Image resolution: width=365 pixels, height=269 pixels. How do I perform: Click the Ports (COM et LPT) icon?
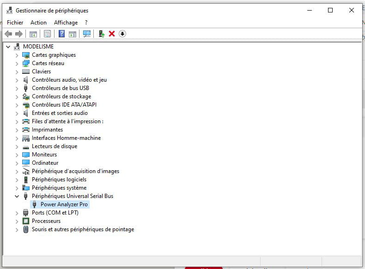pos(26,213)
